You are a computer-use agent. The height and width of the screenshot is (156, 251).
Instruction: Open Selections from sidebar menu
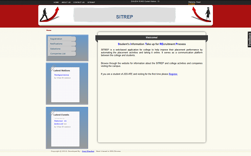pyautogui.click(x=62, y=49)
